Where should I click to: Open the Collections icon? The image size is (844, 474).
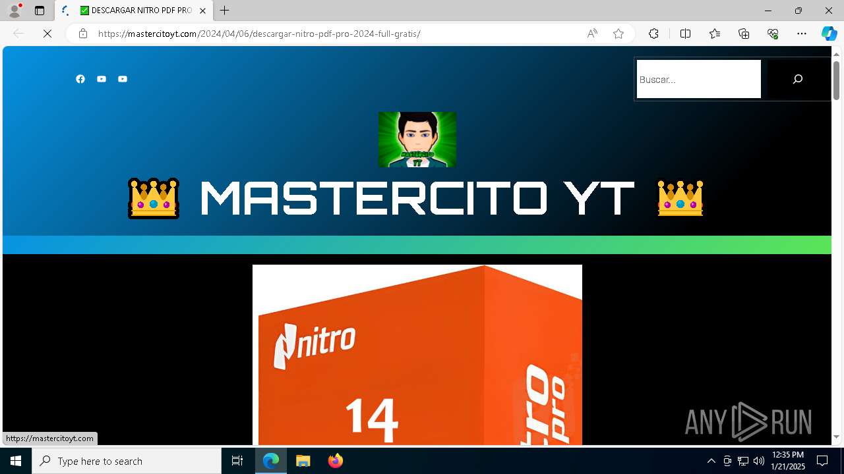tap(744, 34)
